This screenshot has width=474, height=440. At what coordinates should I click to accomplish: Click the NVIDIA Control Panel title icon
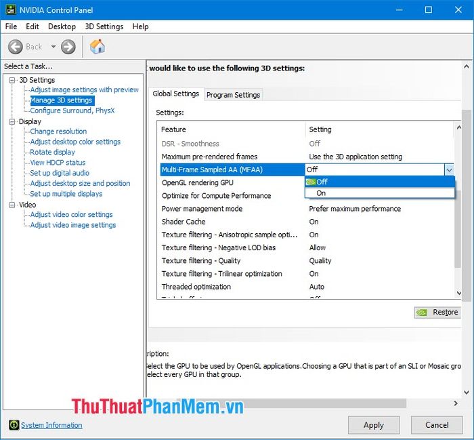pyautogui.click(x=11, y=9)
